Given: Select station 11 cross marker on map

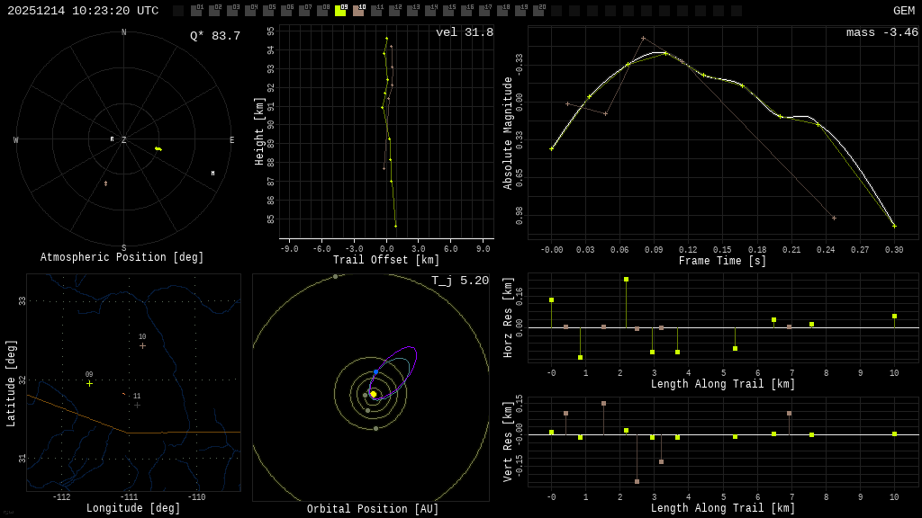Looking at the screenshot, I should pos(137,405).
